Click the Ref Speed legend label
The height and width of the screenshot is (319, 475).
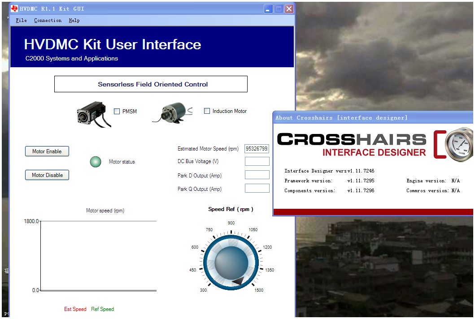(x=102, y=309)
